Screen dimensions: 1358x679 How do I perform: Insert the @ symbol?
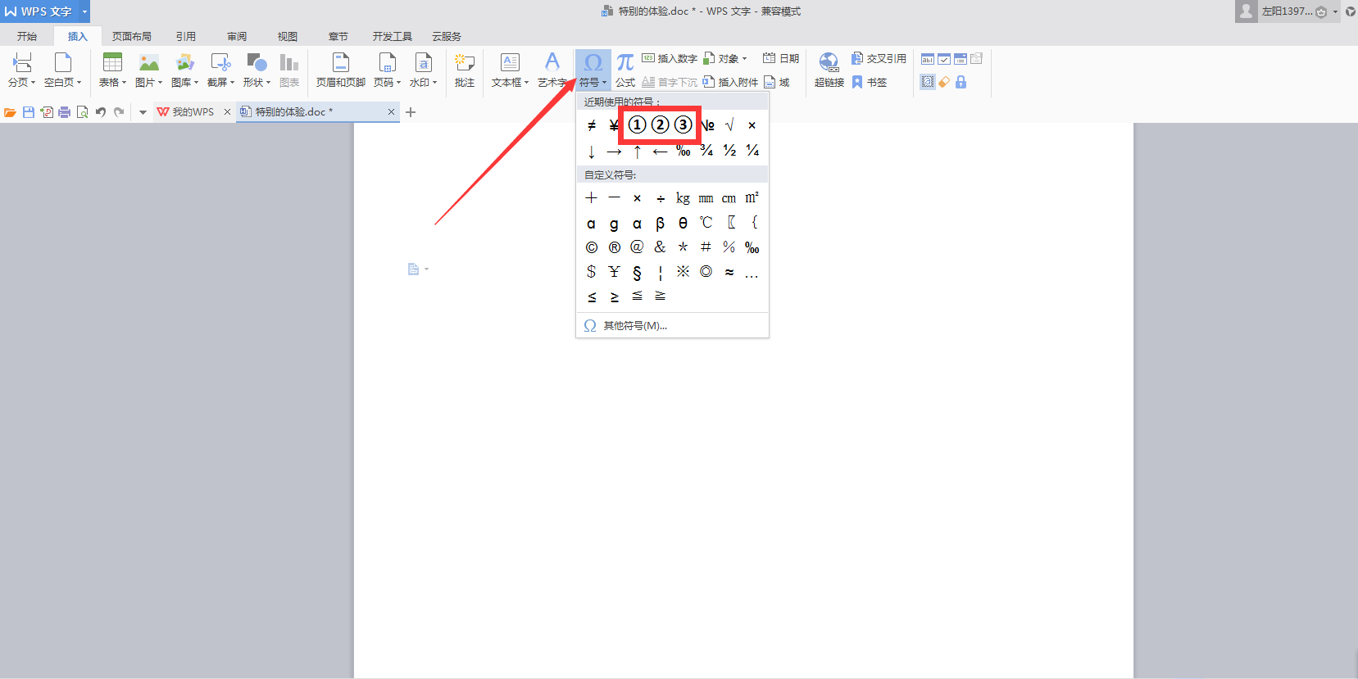point(637,247)
